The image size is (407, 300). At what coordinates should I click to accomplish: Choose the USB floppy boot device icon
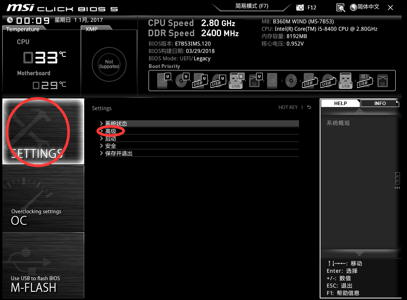[x=365, y=81]
